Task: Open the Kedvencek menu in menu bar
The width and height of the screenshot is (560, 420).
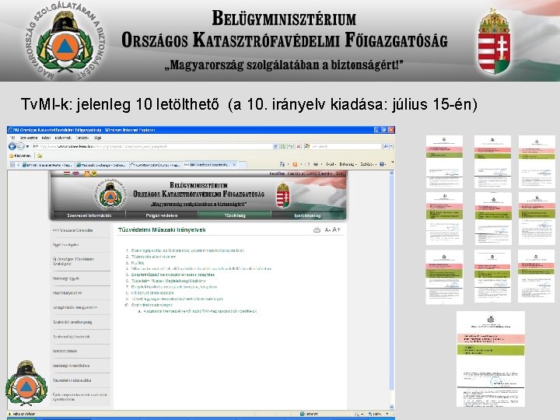Action: (x=63, y=138)
